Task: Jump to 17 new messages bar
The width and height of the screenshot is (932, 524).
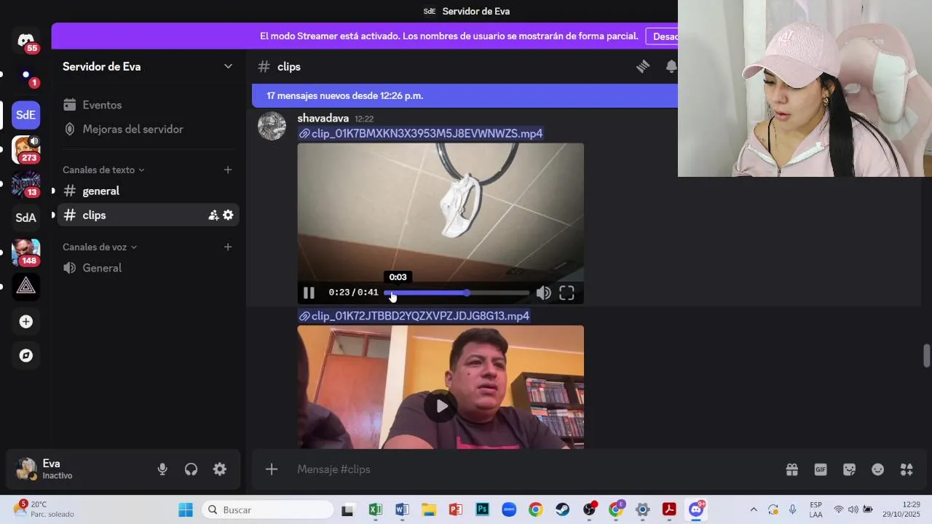Action: click(x=465, y=95)
